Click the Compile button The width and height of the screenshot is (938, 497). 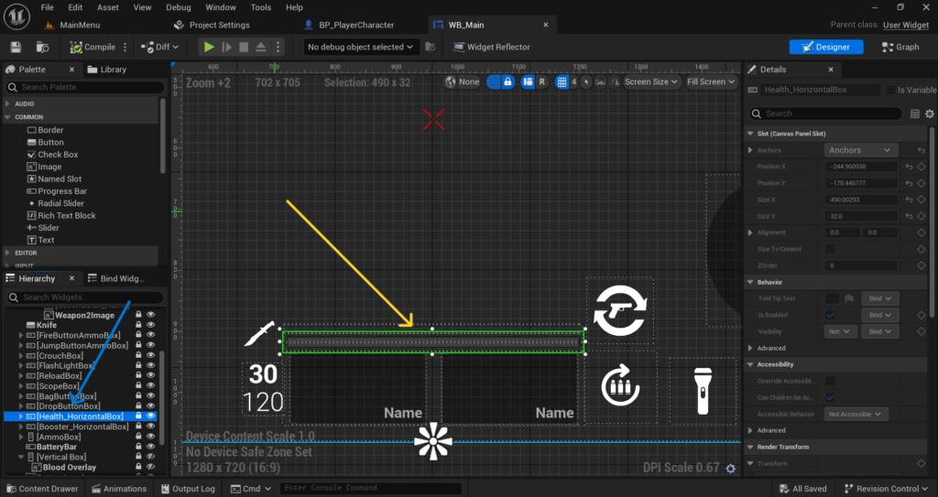coord(93,48)
